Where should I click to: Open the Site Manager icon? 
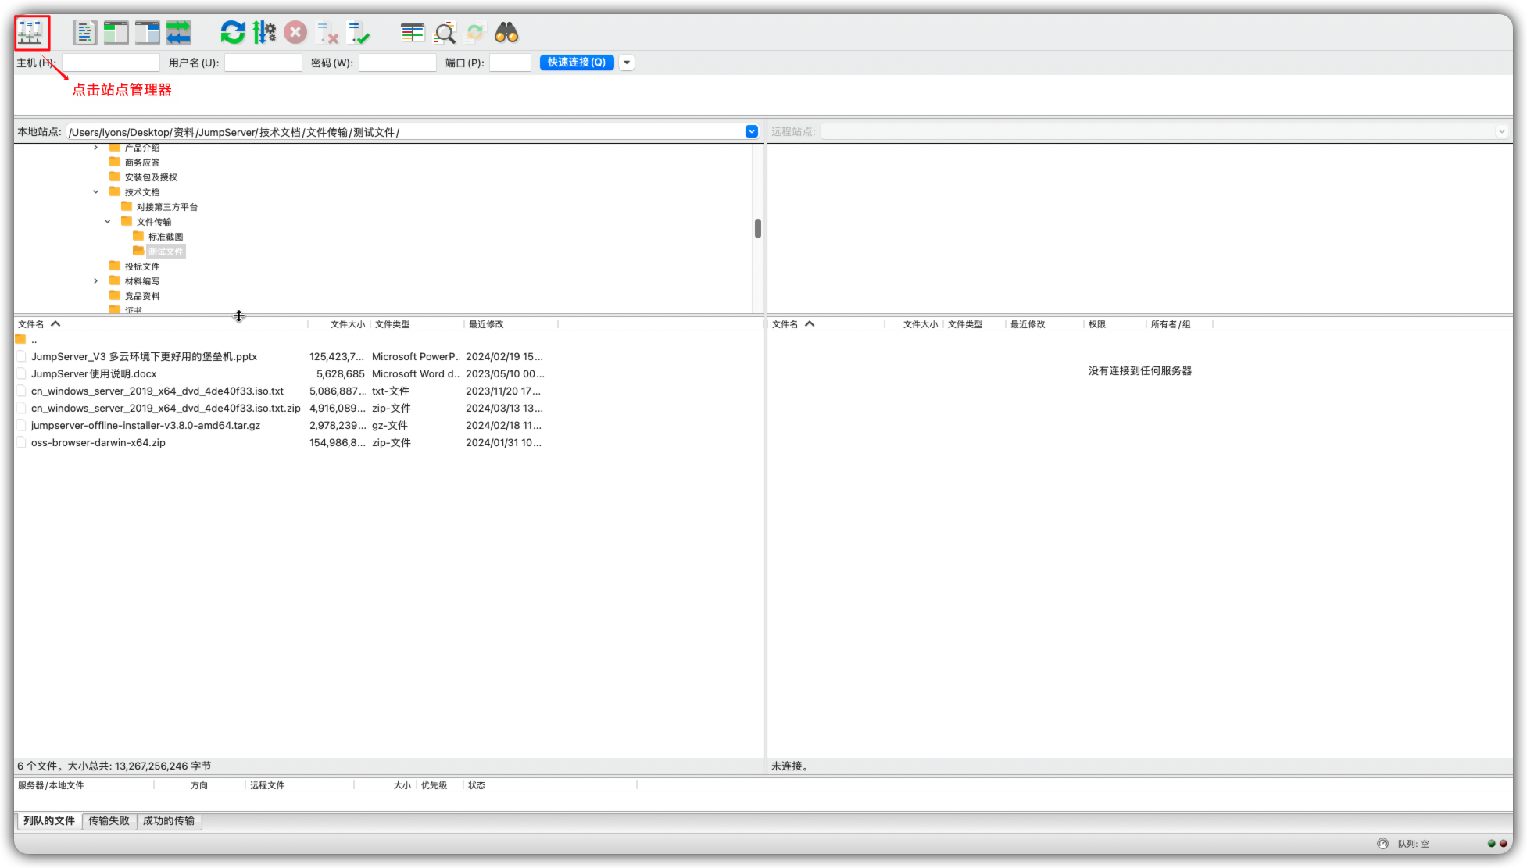(31, 33)
